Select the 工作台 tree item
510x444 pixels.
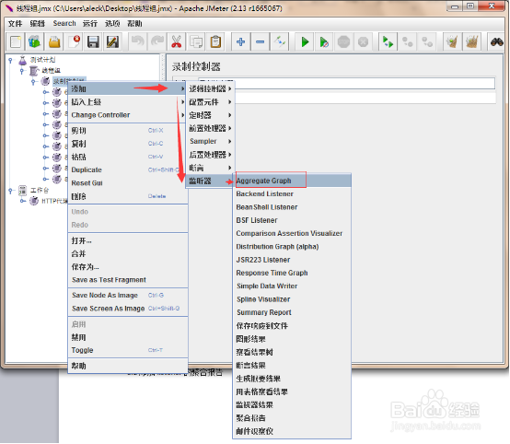[x=40, y=191]
